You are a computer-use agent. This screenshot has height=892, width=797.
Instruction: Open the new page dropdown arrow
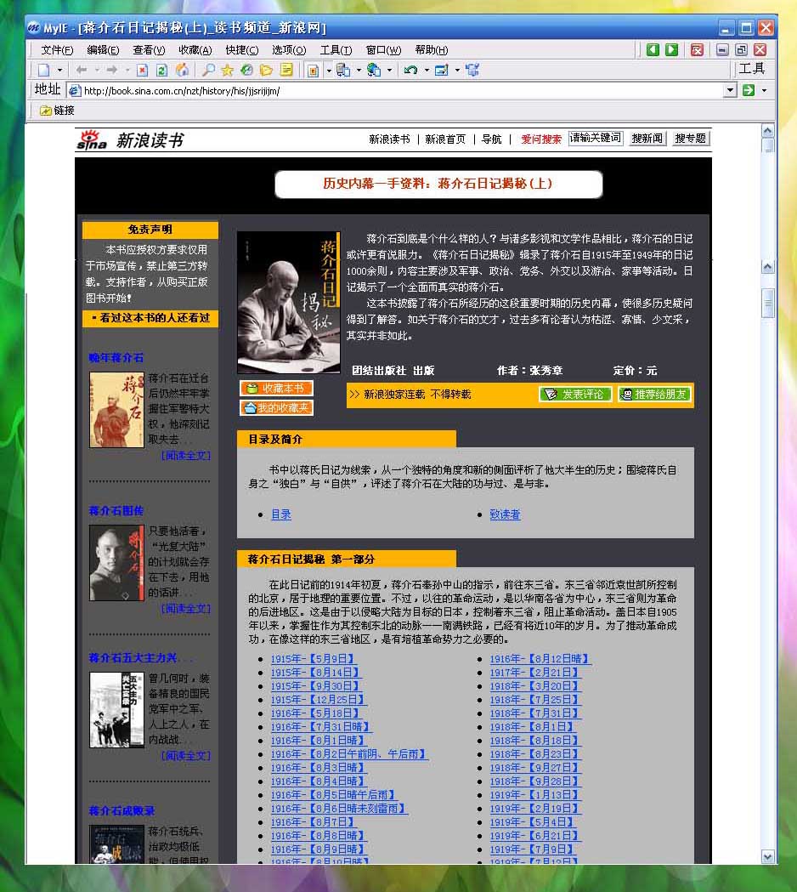click(x=59, y=70)
